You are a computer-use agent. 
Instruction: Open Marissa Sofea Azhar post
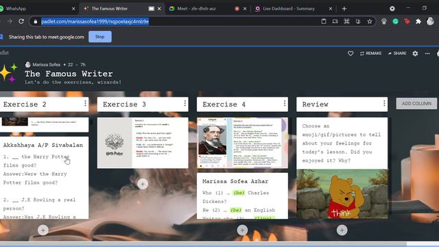pos(242,196)
